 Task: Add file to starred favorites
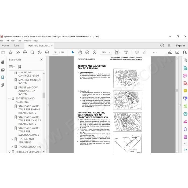click(x=10, y=52)
